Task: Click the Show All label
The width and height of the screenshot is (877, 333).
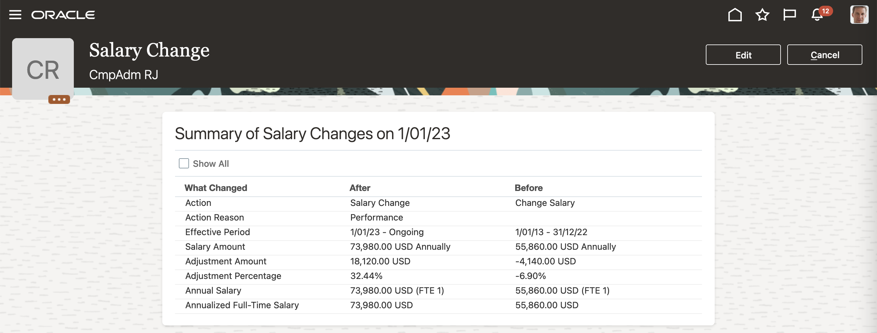Action: pyautogui.click(x=211, y=164)
